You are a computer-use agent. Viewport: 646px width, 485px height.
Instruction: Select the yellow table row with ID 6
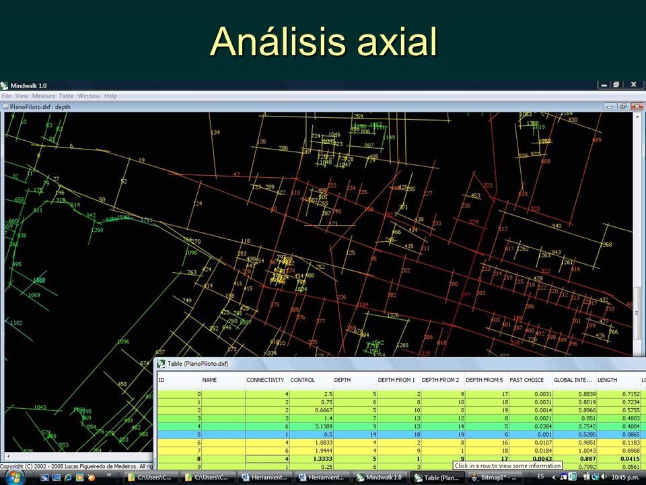coord(401,443)
